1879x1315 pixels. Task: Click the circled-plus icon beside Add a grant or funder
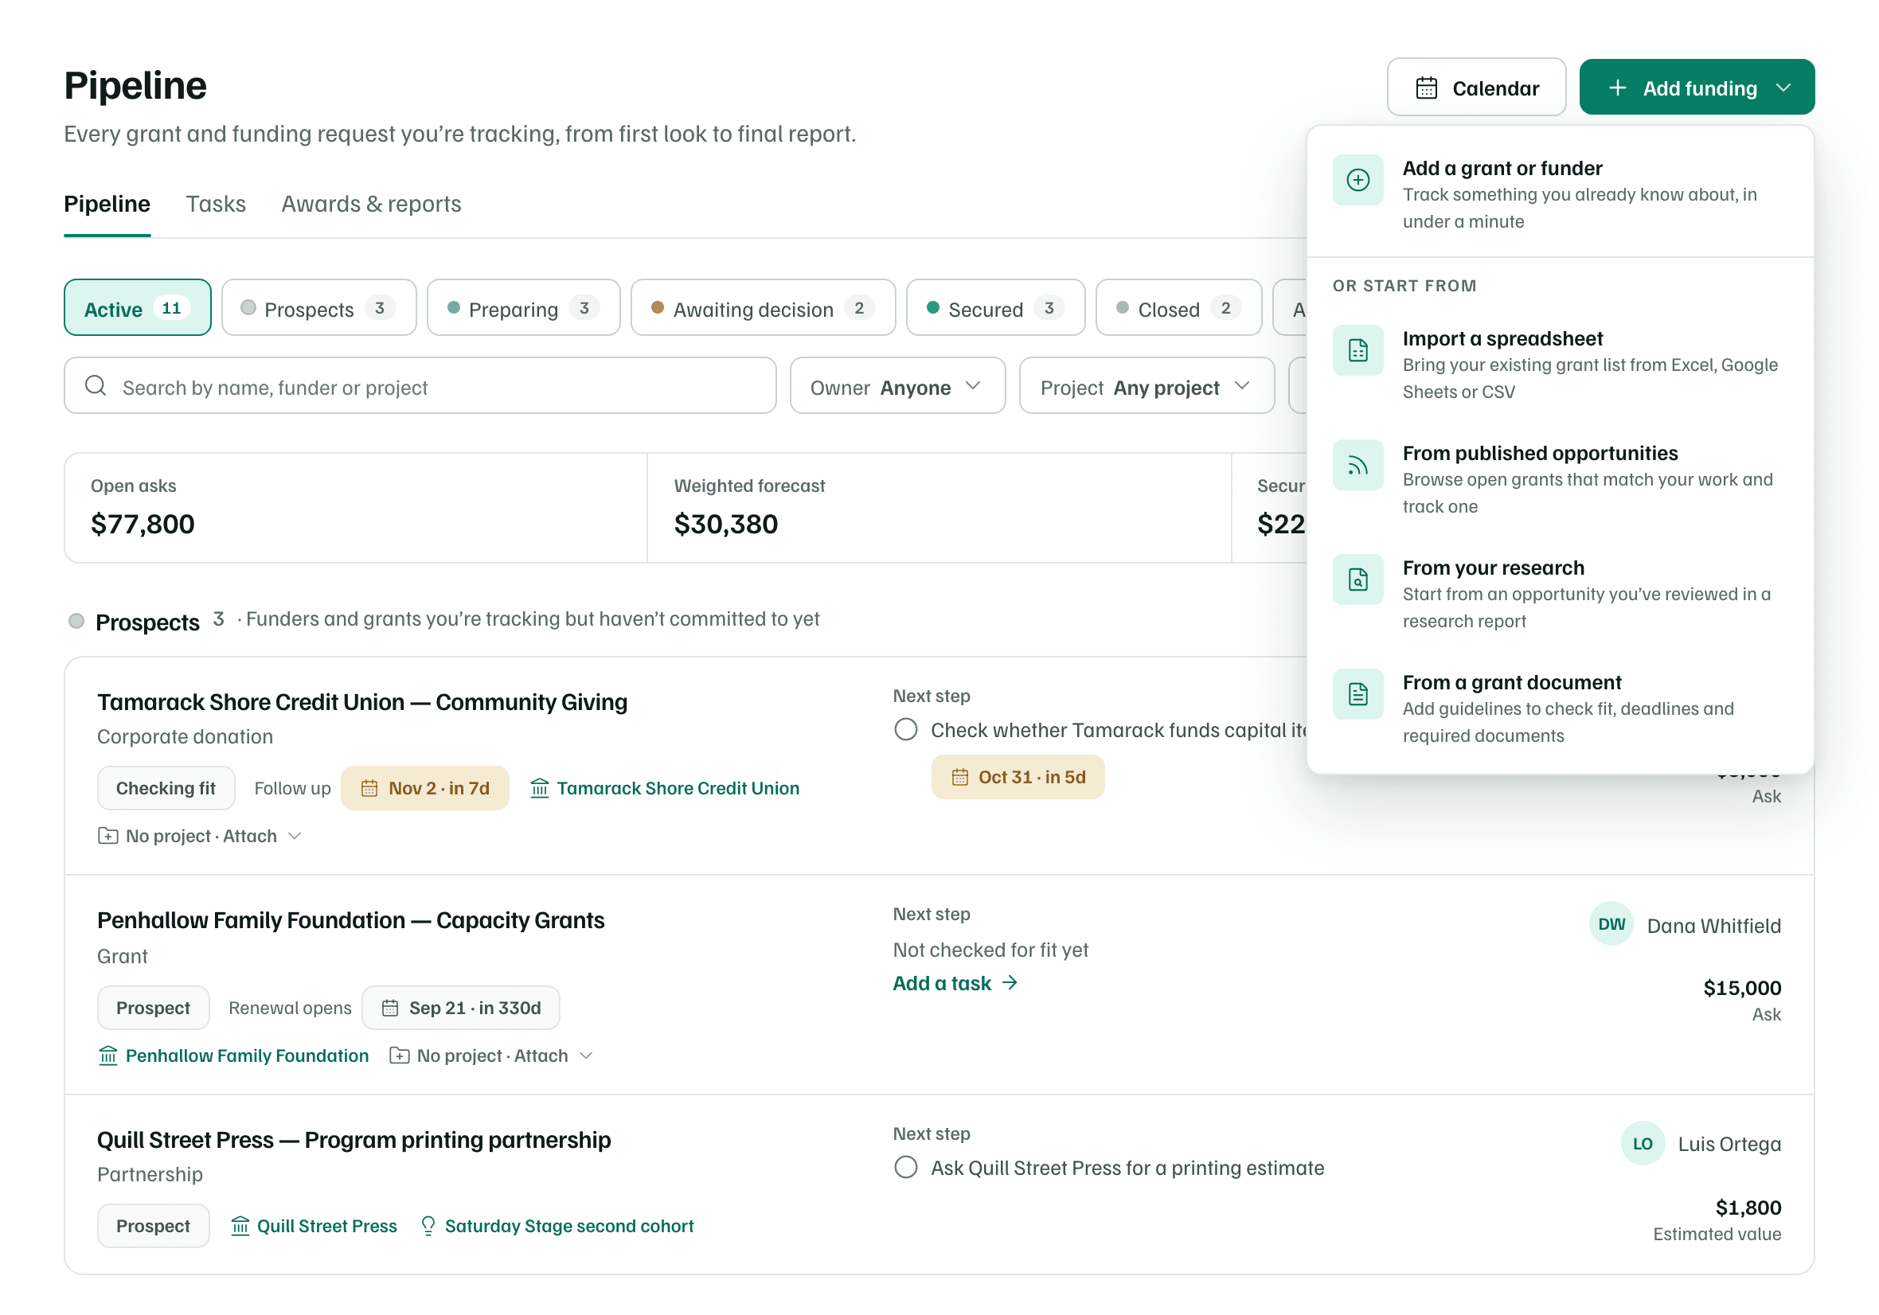coord(1357,179)
